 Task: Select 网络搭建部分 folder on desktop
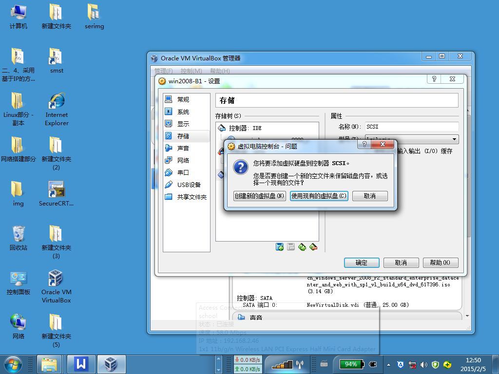[18, 150]
